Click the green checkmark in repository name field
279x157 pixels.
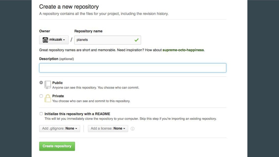click(x=137, y=40)
